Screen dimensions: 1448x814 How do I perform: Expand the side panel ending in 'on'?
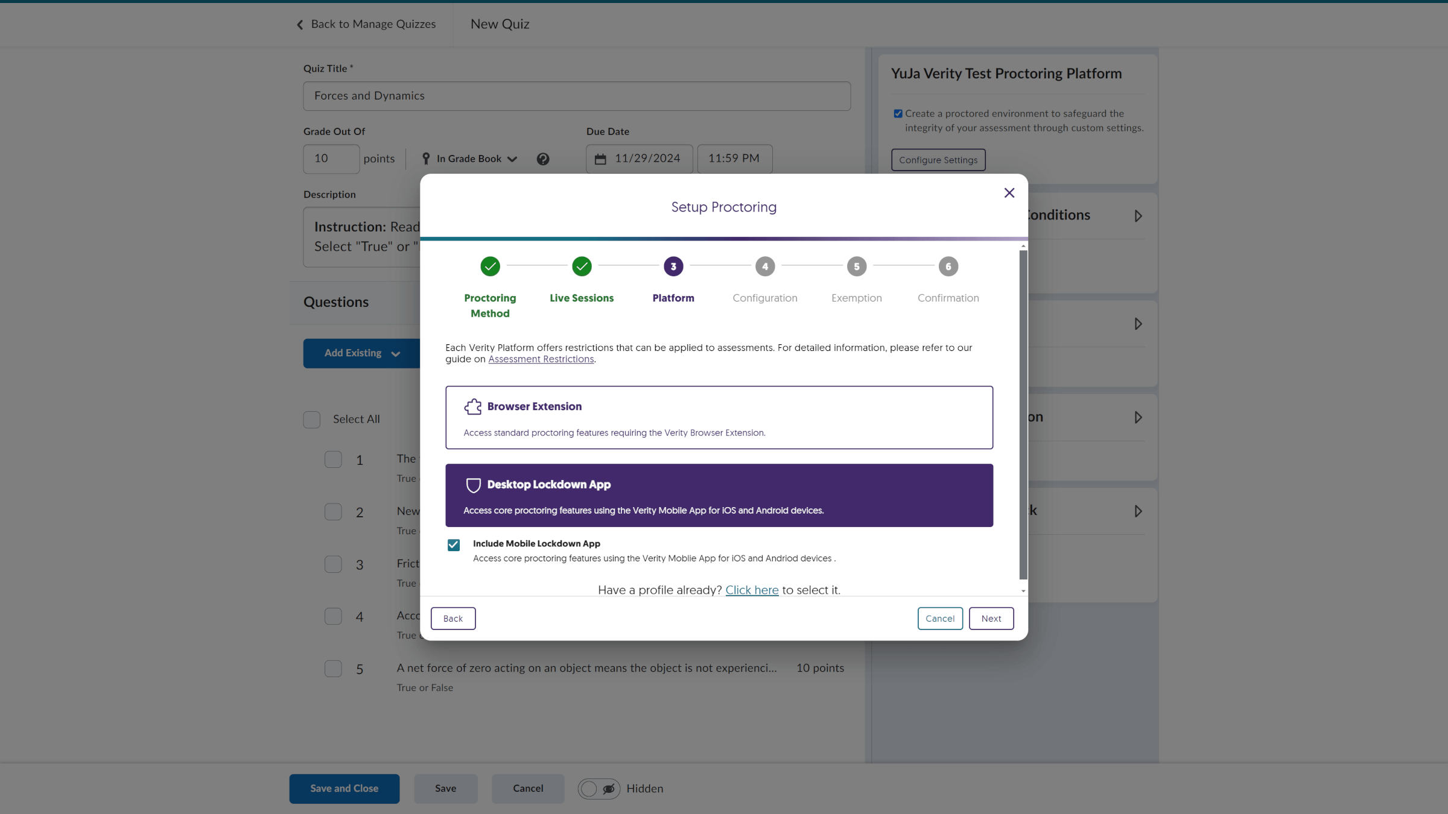point(1138,417)
